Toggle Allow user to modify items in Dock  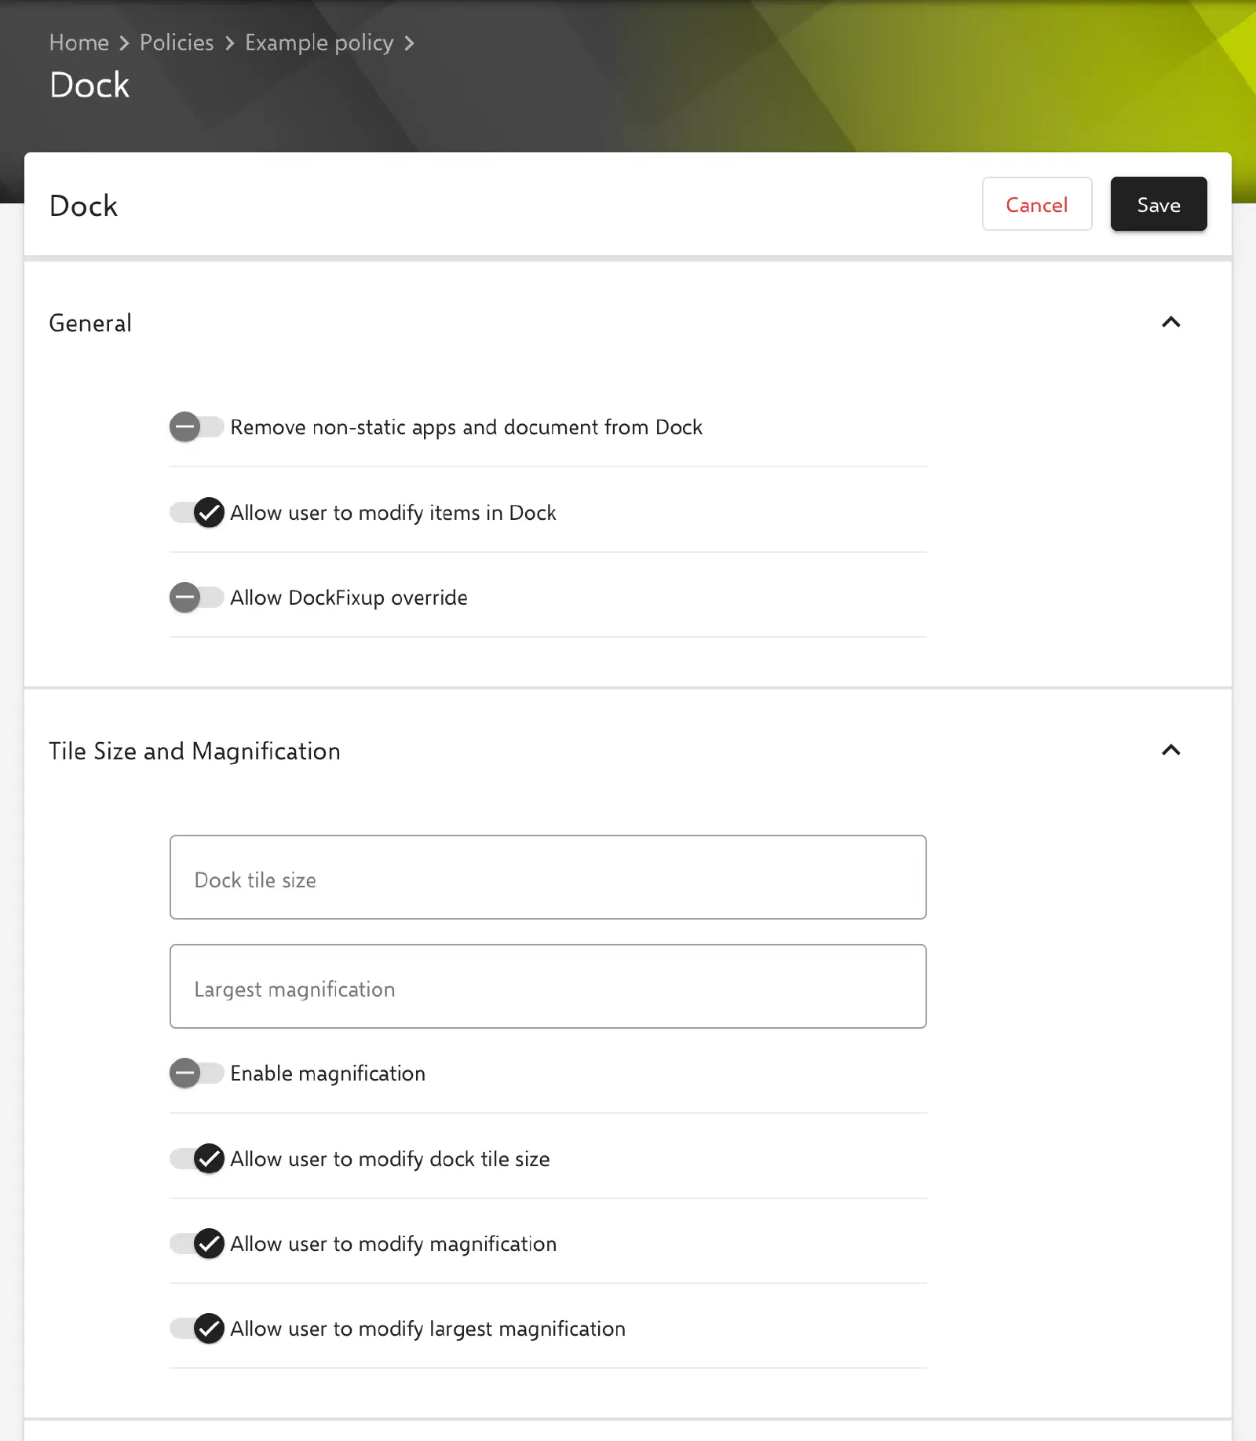click(197, 513)
